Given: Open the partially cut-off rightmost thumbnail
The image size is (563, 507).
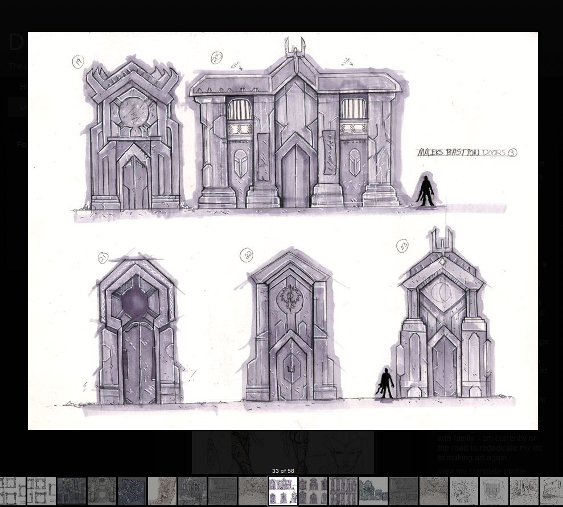Looking at the screenshot, I should [552, 491].
